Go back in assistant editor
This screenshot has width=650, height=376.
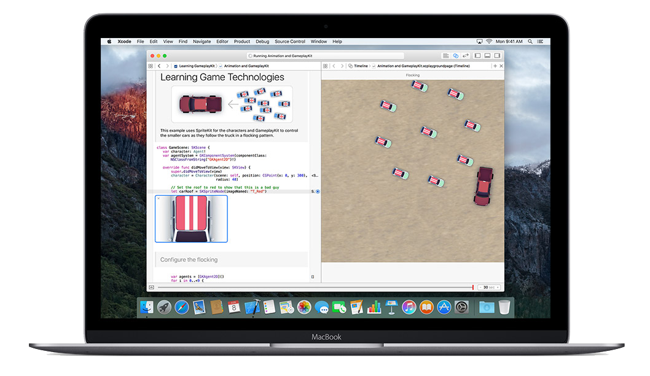click(334, 66)
